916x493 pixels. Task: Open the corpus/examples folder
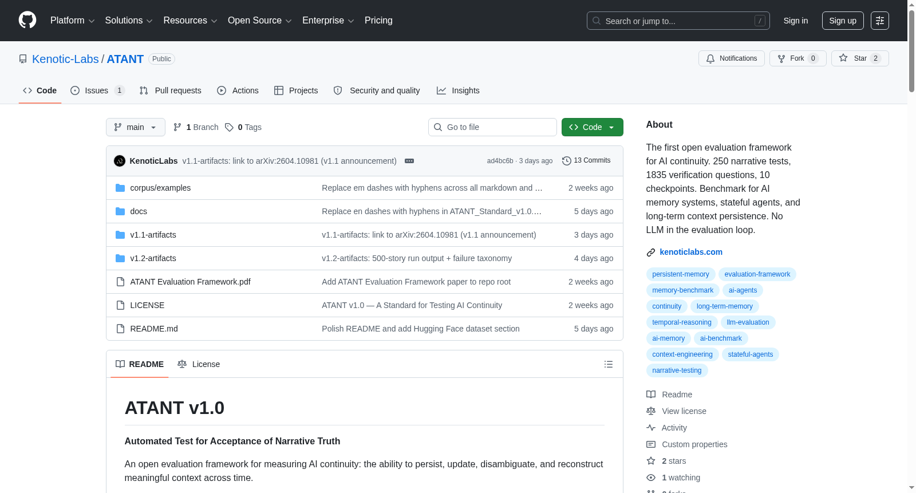tap(160, 188)
